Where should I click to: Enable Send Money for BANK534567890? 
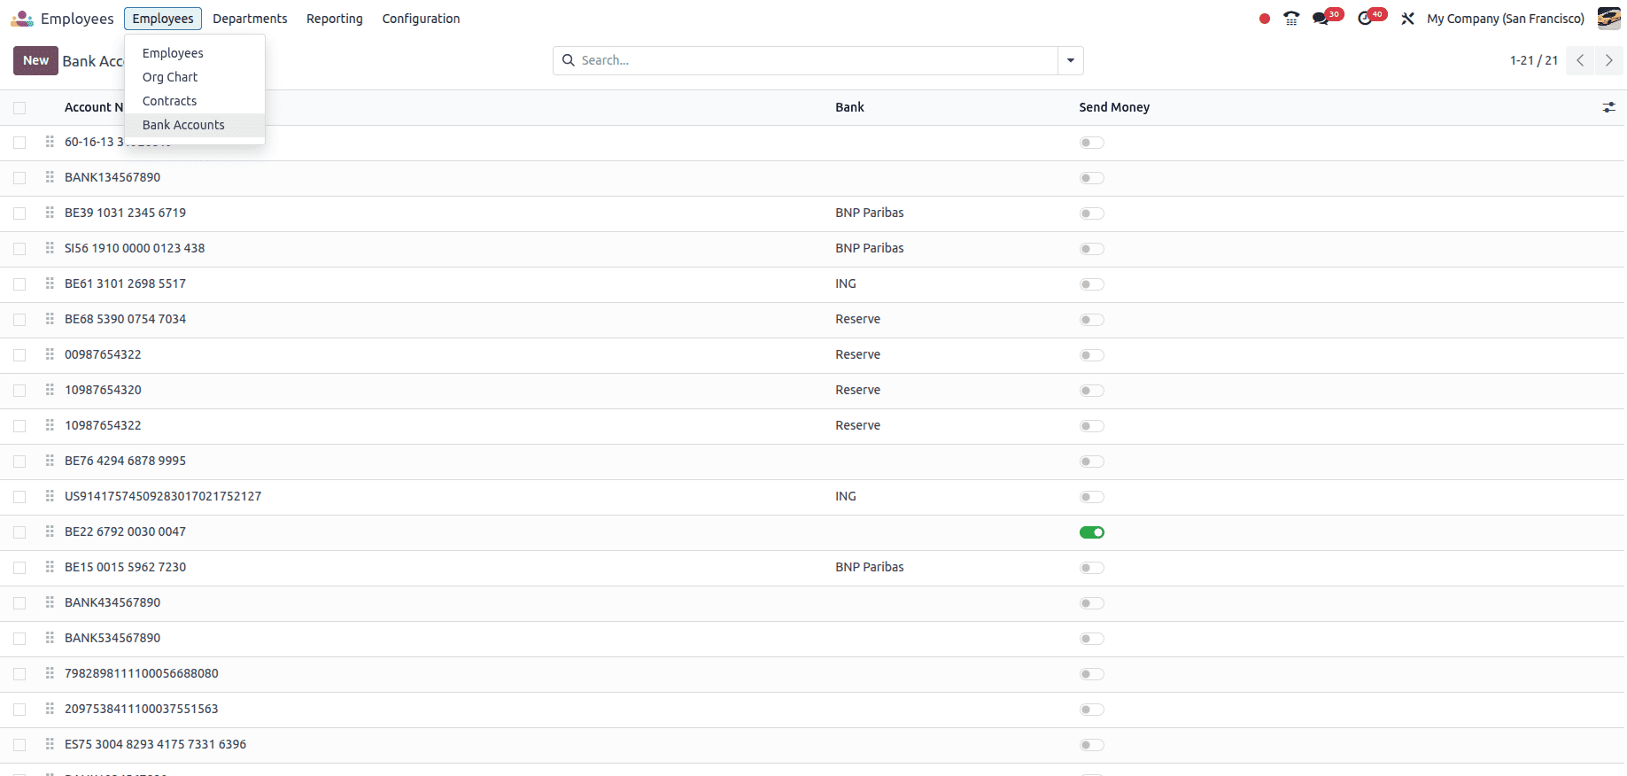pyautogui.click(x=1092, y=639)
